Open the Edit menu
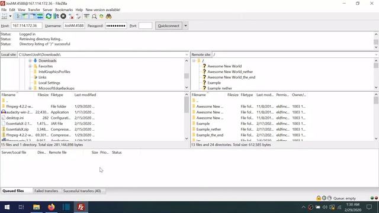Image resolution: width=379 pixels, height=213 pixels. click(12, 9)
